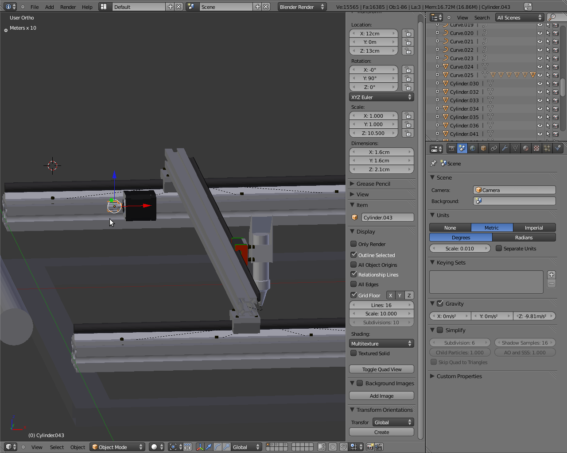Click the Toggle Quad View button
This screenshot has height=453, width=567.
point(381,369)
